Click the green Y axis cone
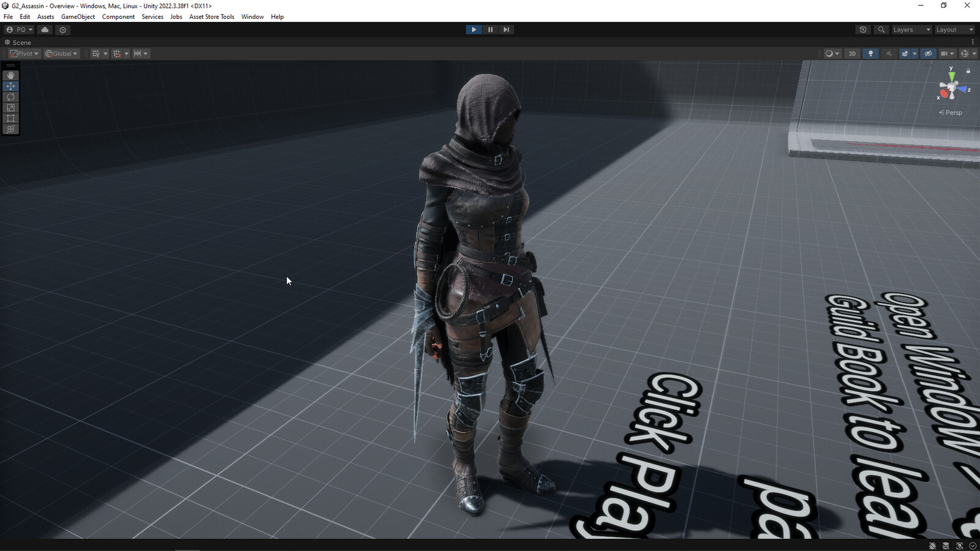The image size is (980, 551). click(x=951, y=76)
